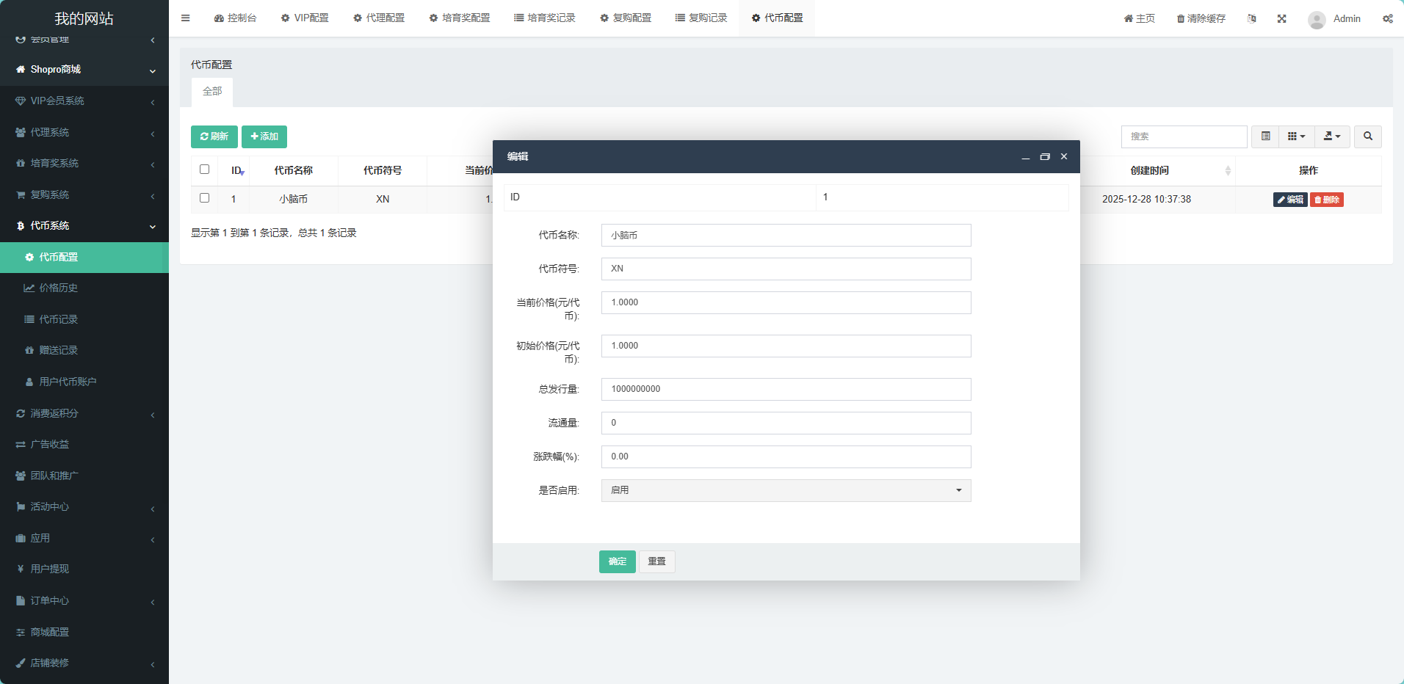Click the 重置 reset button

(656, 561)
